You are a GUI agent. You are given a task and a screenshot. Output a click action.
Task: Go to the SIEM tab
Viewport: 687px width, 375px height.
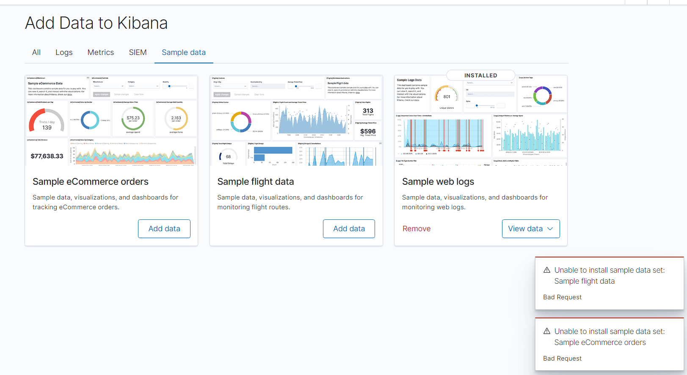coord(138,52)
